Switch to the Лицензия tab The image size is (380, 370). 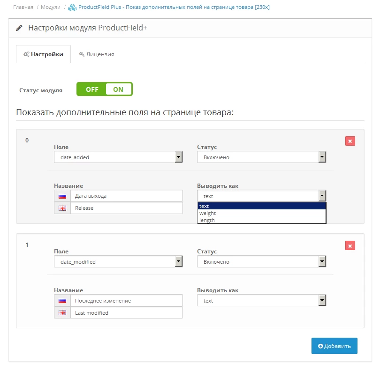pos(97,54)
